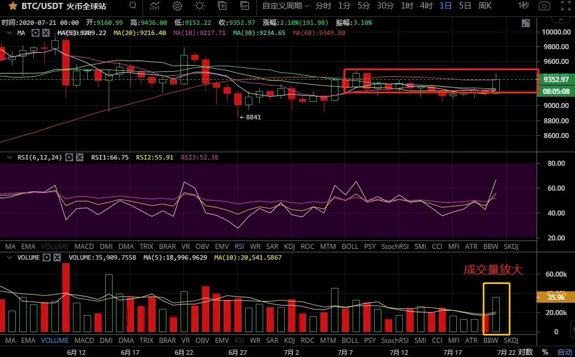Enter fullscreen with the corner-brackets icon
Image resolution: width=575 pixels, height=357 pixels.
coord(567,6)
